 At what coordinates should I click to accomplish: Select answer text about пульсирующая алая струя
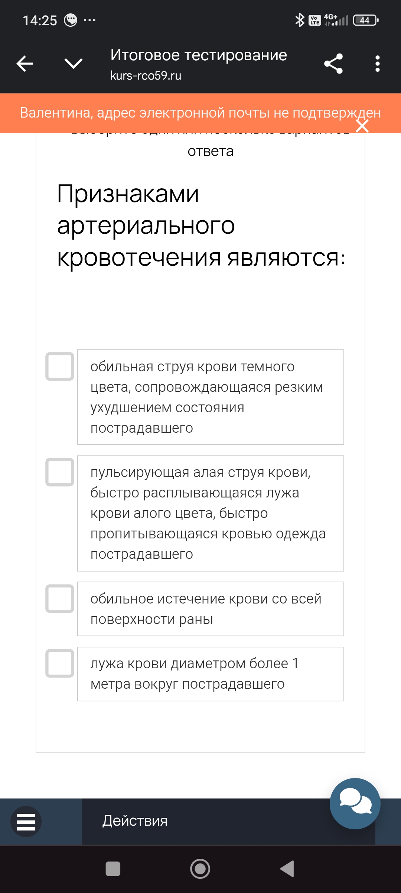211,513
